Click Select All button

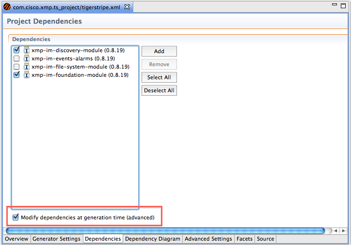159,77
